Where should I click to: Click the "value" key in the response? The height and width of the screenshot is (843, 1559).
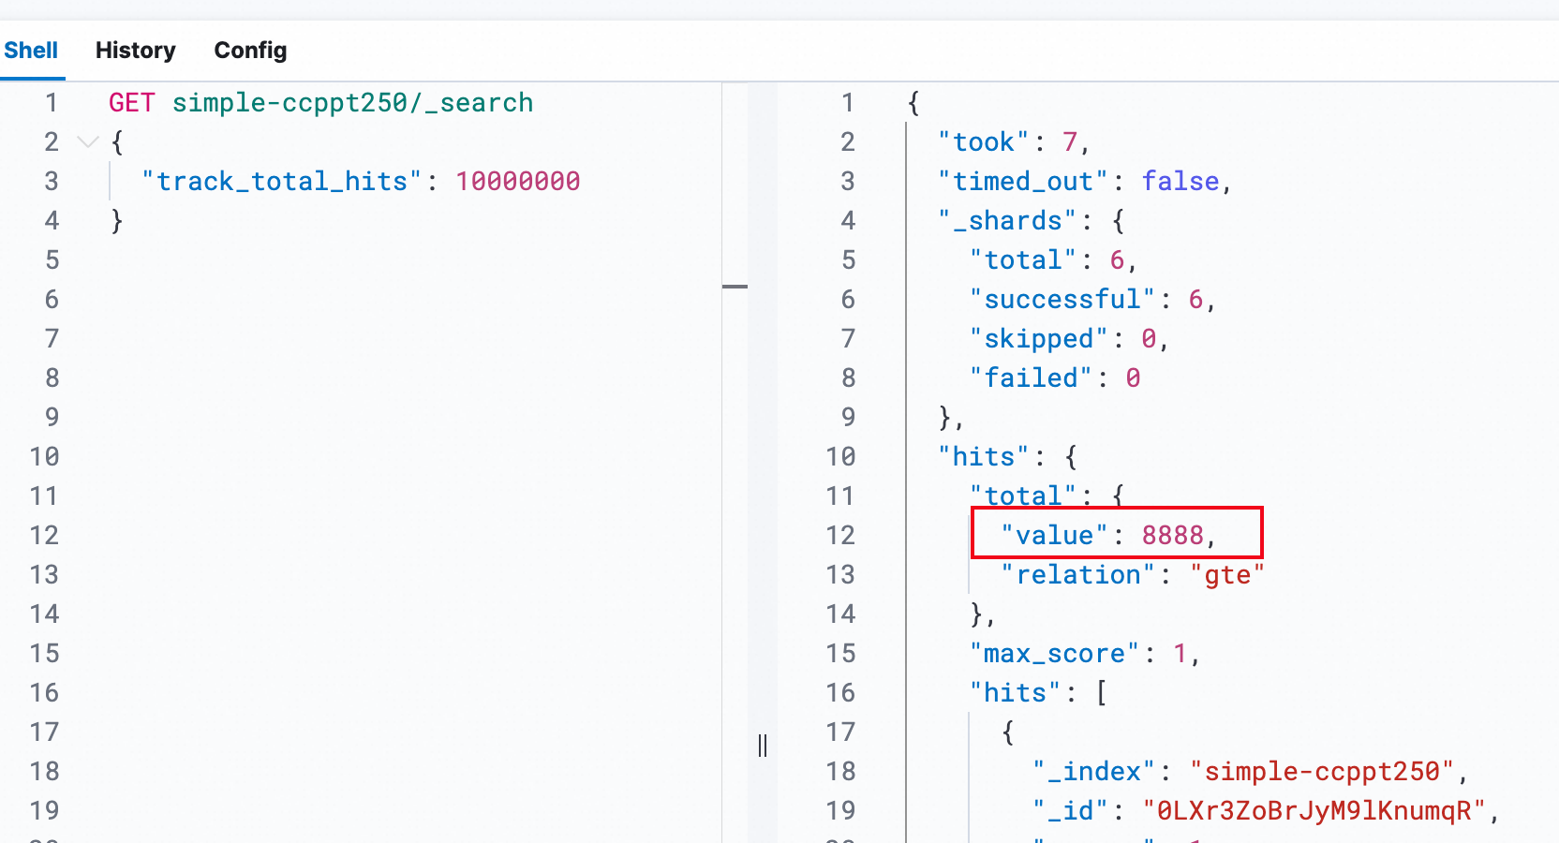point(1055,536)
